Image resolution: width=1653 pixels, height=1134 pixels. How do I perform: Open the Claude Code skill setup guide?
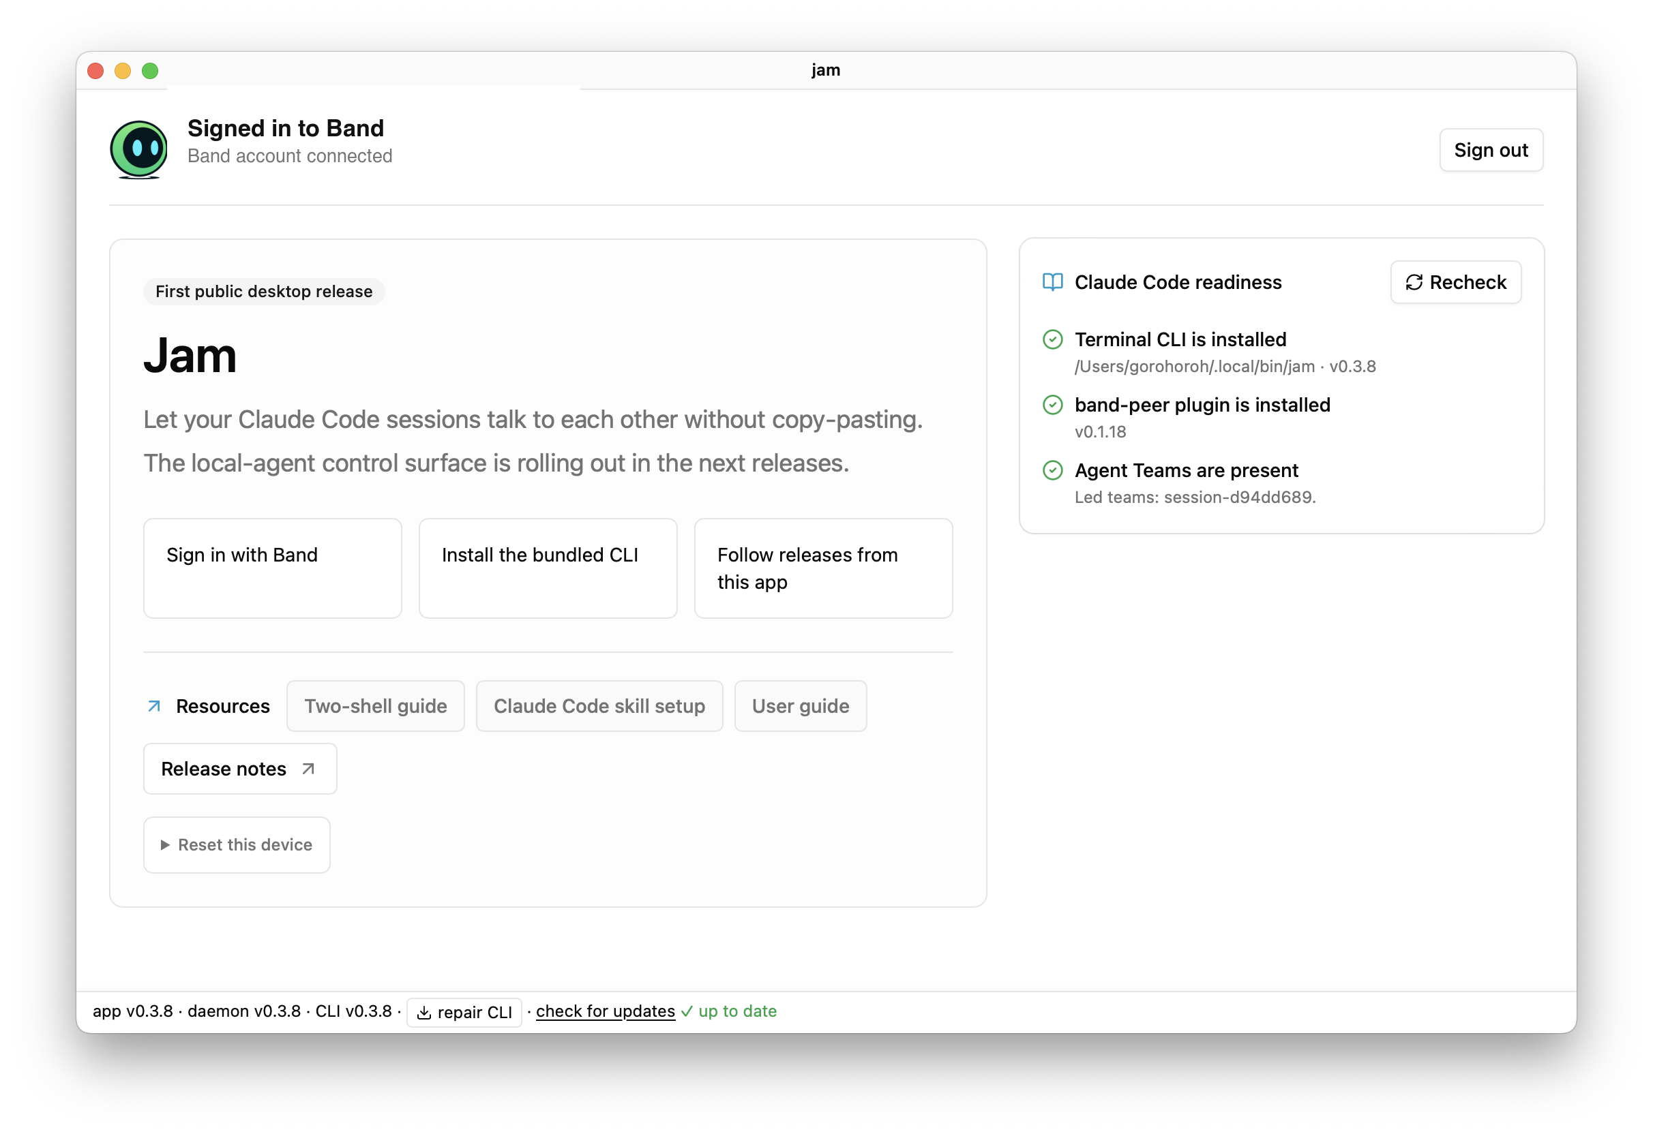click(599, 706)
